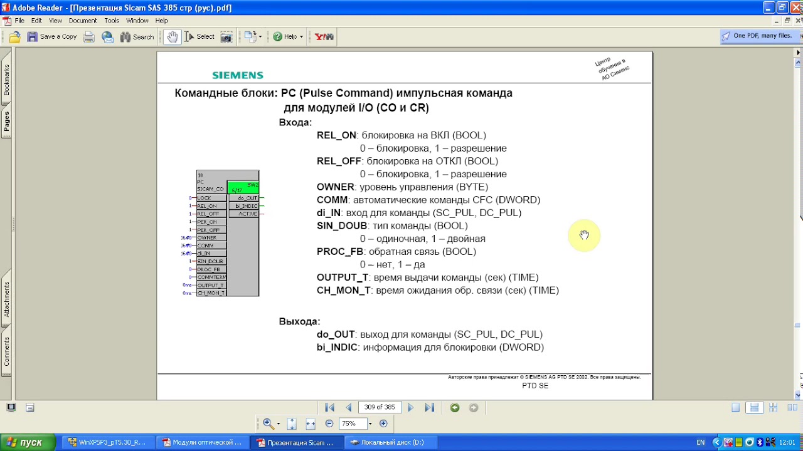Go to last page button
Screen dimensions: 803x451
429,408
